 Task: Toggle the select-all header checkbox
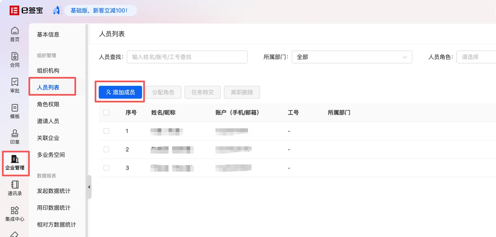pos(106,112)
